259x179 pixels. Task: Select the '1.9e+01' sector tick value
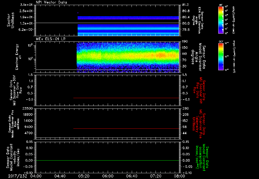click(26, 17)
